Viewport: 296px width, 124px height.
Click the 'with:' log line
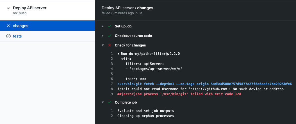126,59
